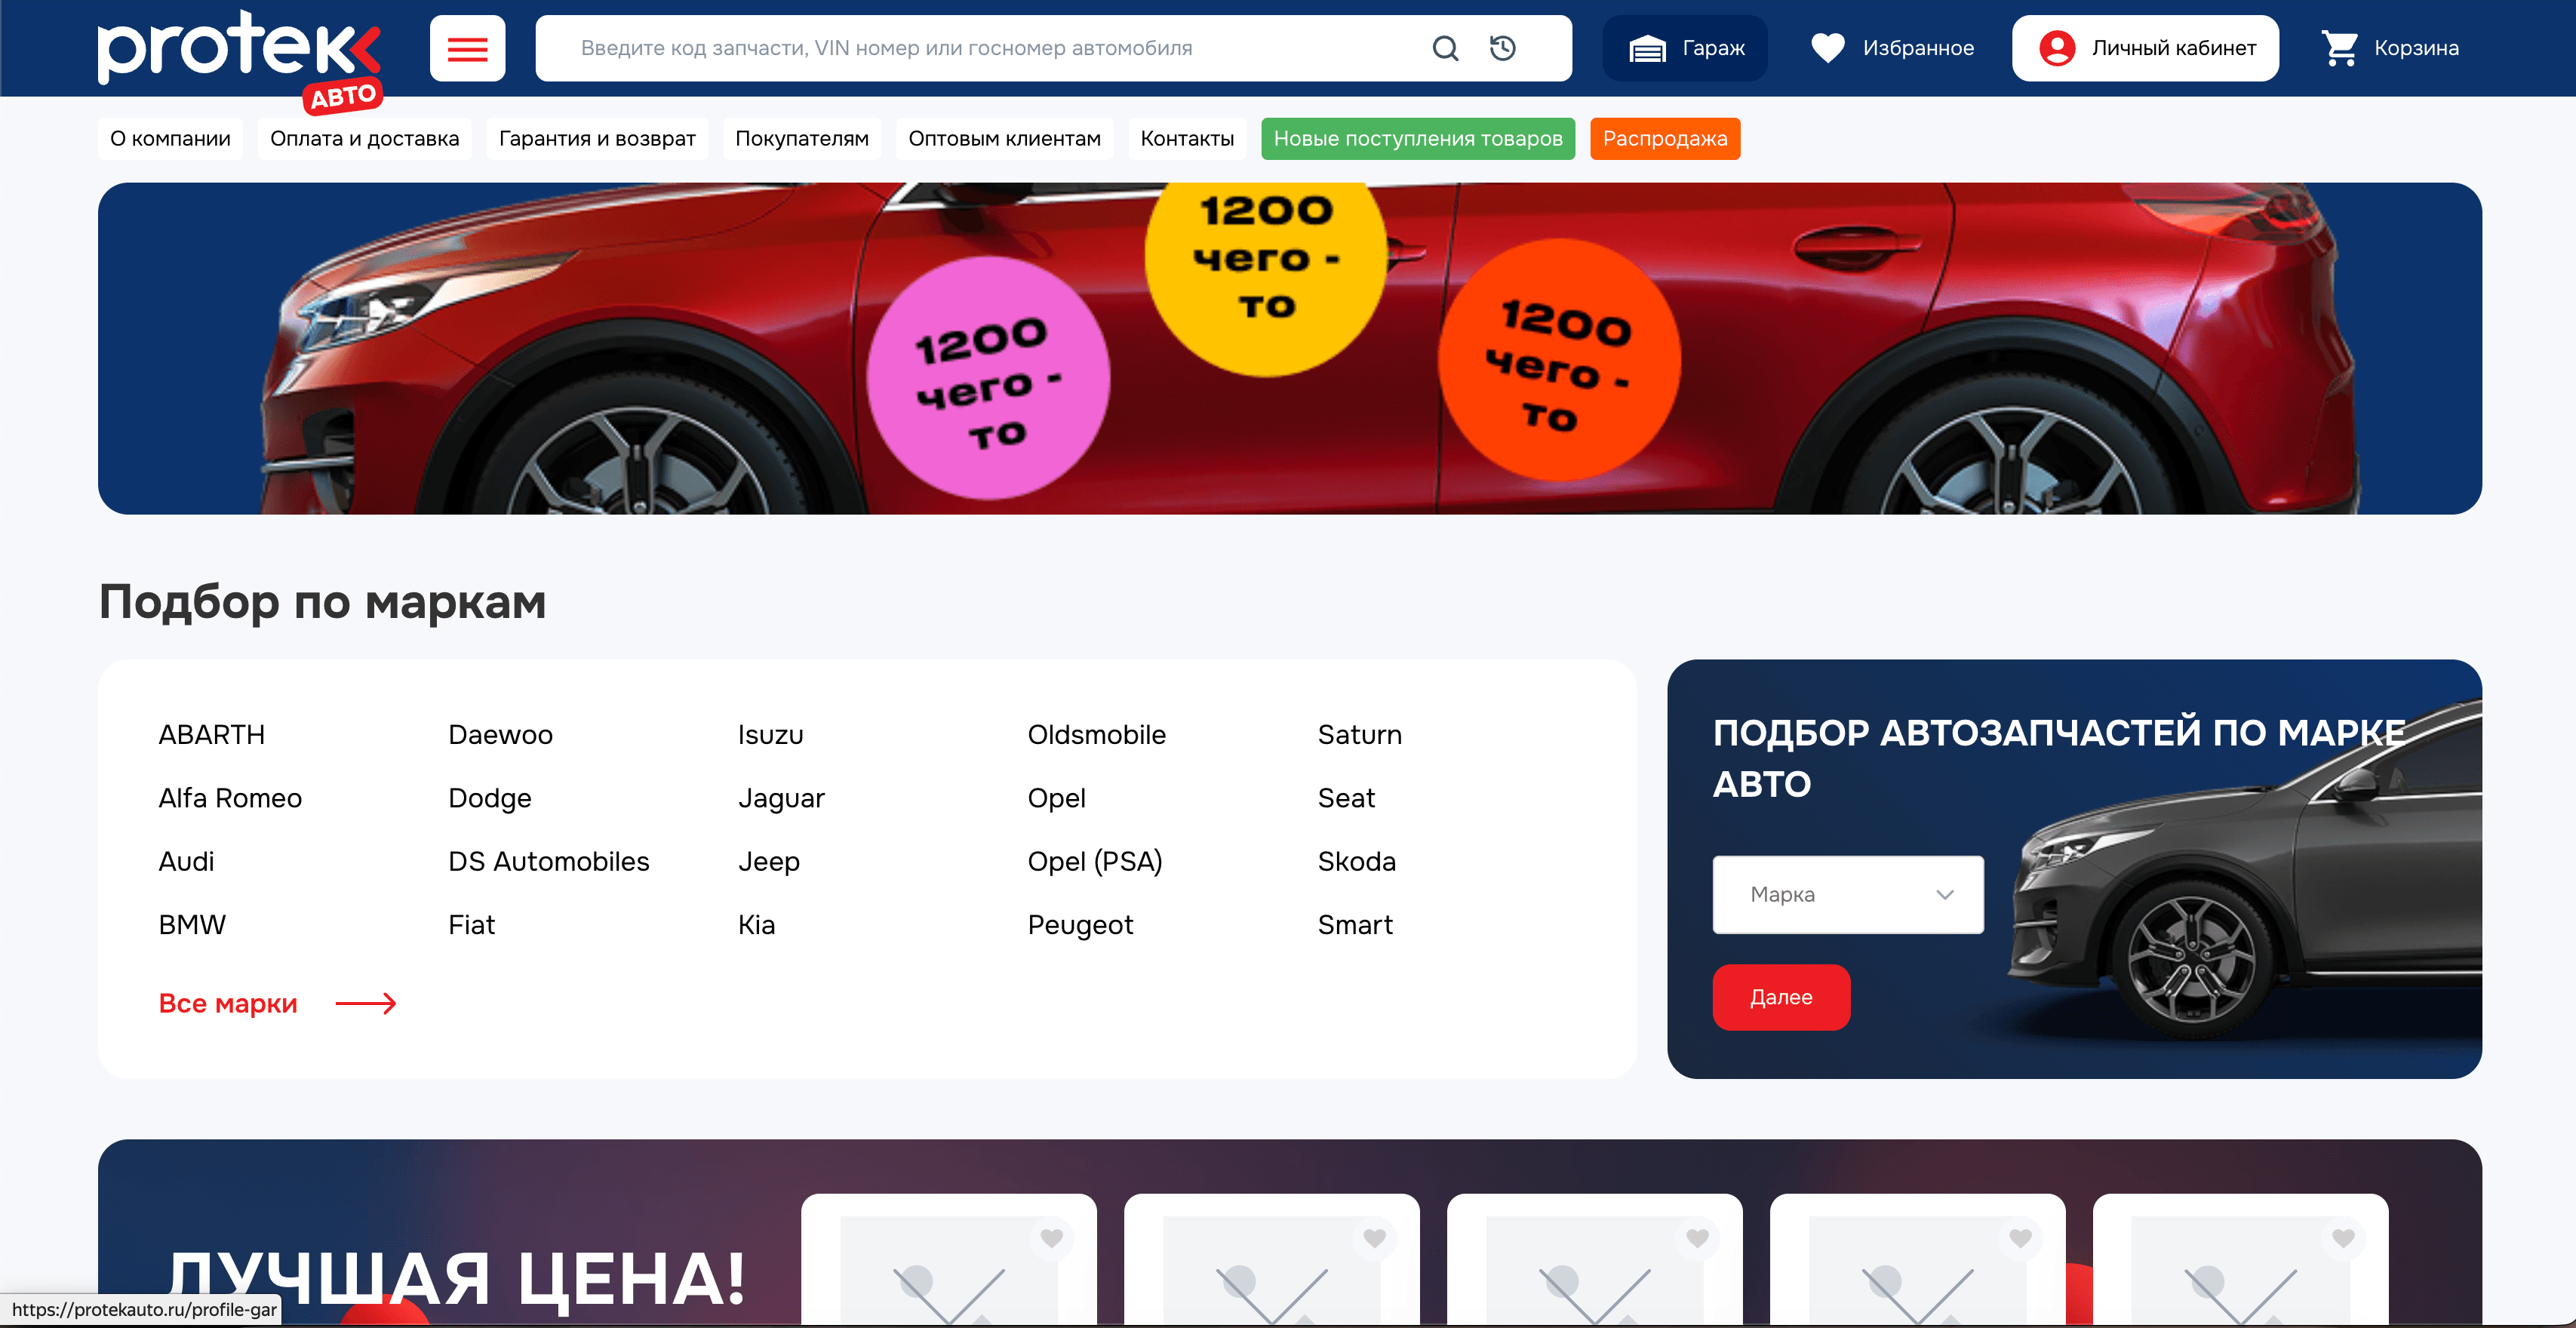Open the Гарантия и возврат menu item

tap(597, 139)
